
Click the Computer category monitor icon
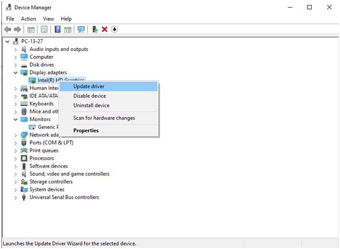pyautogui.click(x=24, y=57)
